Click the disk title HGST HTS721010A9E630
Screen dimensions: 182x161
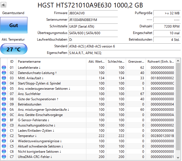(90, 5)
